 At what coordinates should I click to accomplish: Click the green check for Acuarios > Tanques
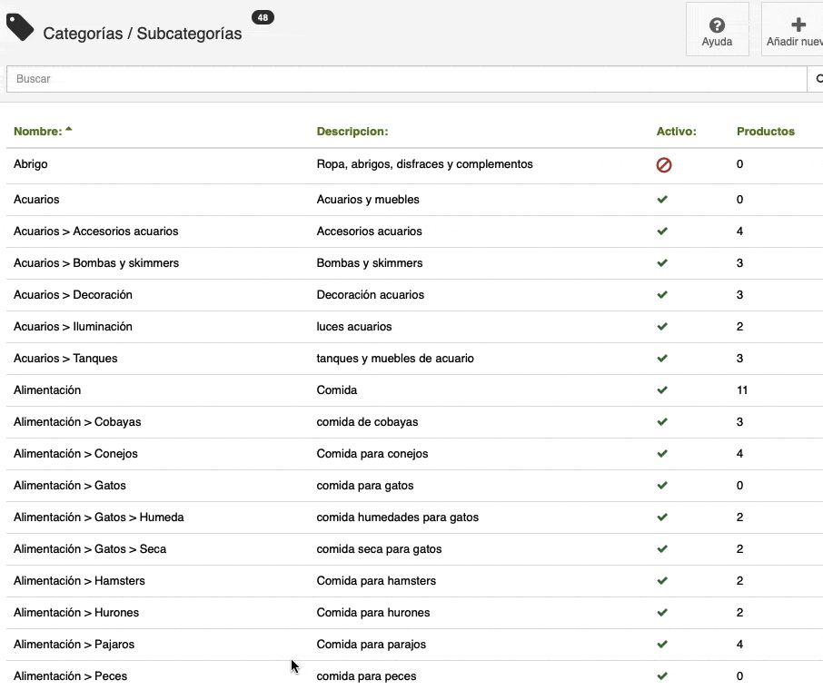(x=662, y=358)
